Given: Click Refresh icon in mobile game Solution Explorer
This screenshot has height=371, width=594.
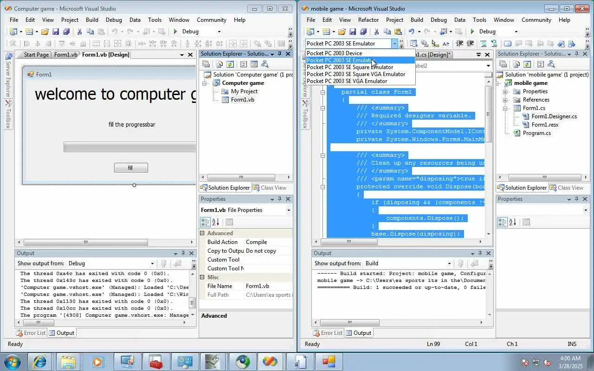Looking at the screenshot, I should coord(527,64).
